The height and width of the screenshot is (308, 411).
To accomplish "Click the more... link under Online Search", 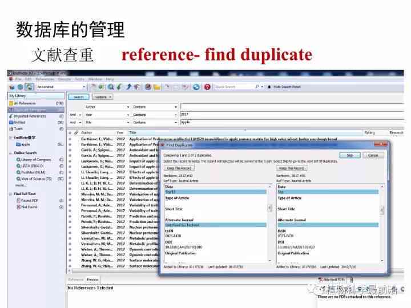I will pyautogui.click(x=21, y=185).
